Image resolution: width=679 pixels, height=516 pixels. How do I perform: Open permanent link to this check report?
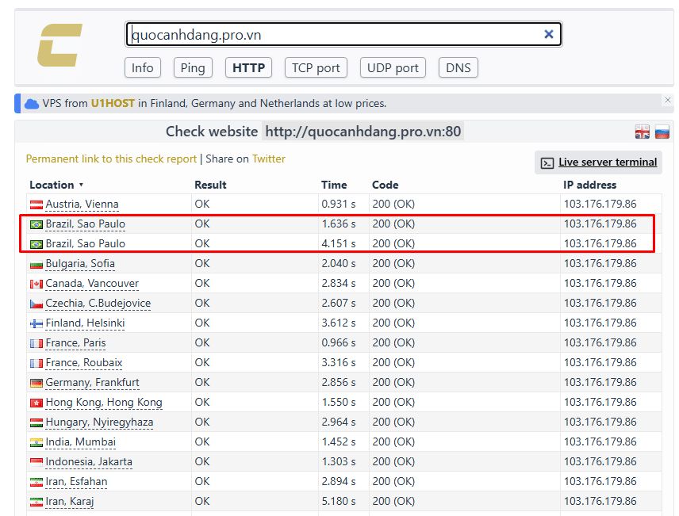point(111,159)
